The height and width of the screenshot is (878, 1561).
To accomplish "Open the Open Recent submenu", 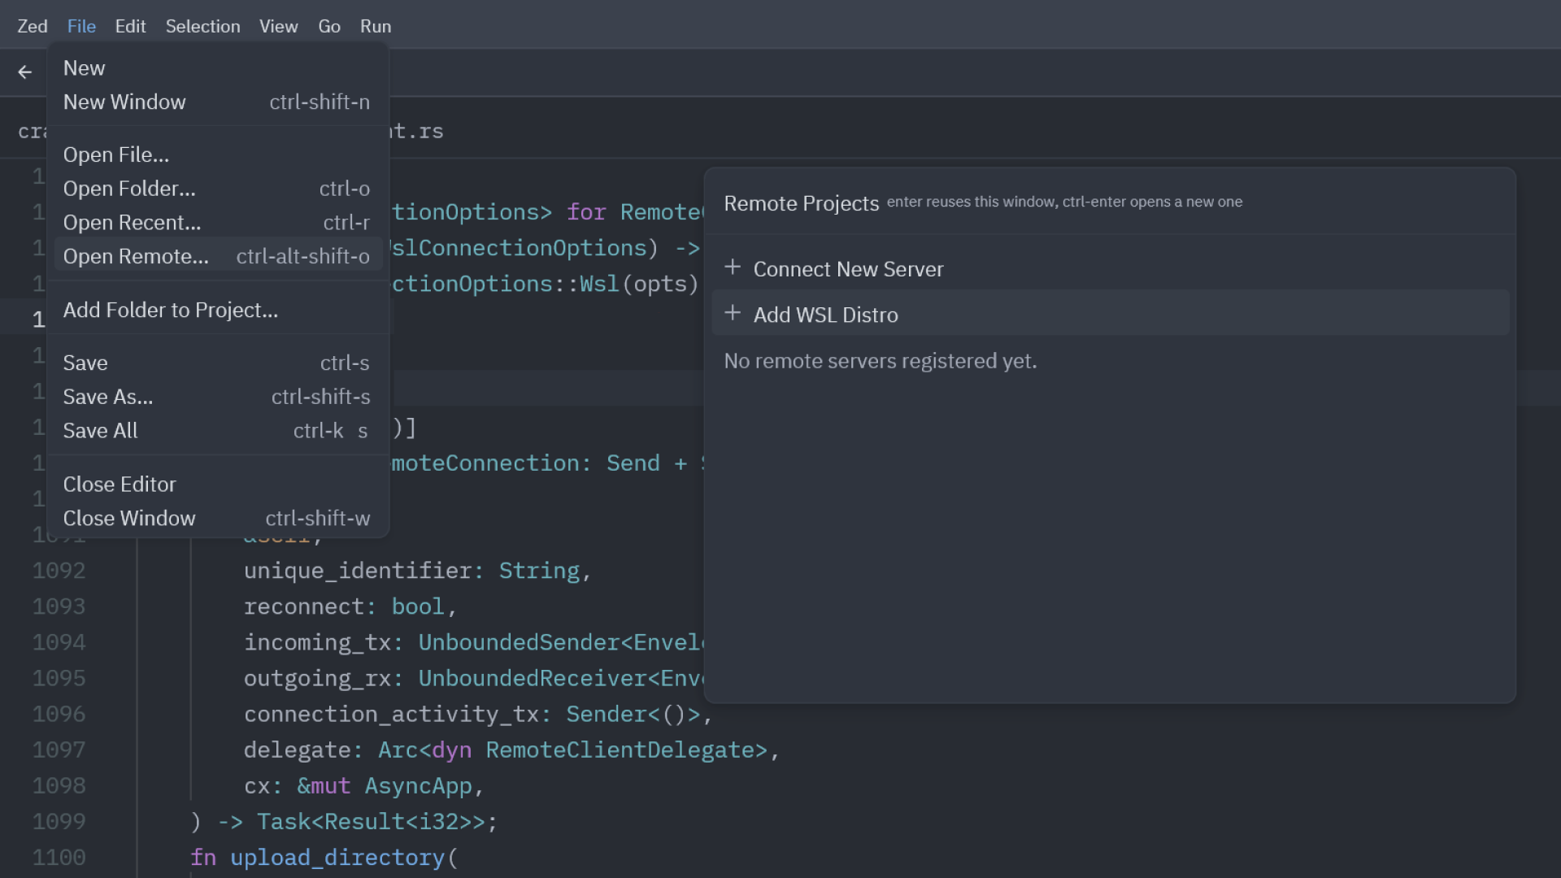I will pyautogui.click(x=132, y=222).
